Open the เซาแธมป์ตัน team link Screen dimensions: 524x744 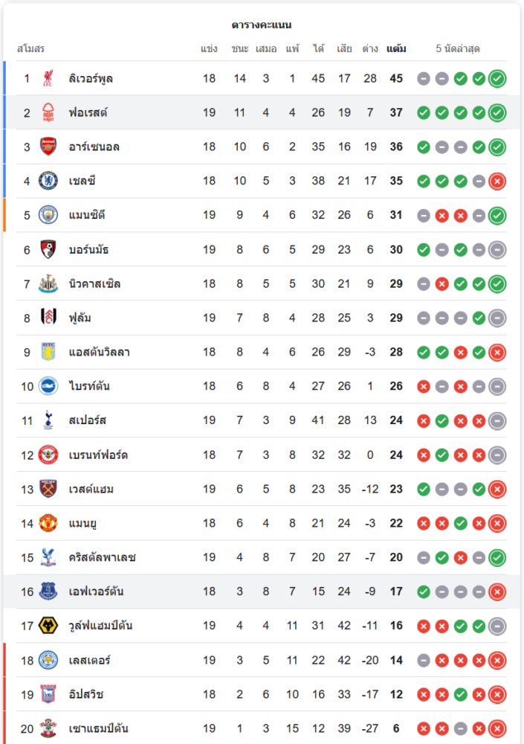98,728
